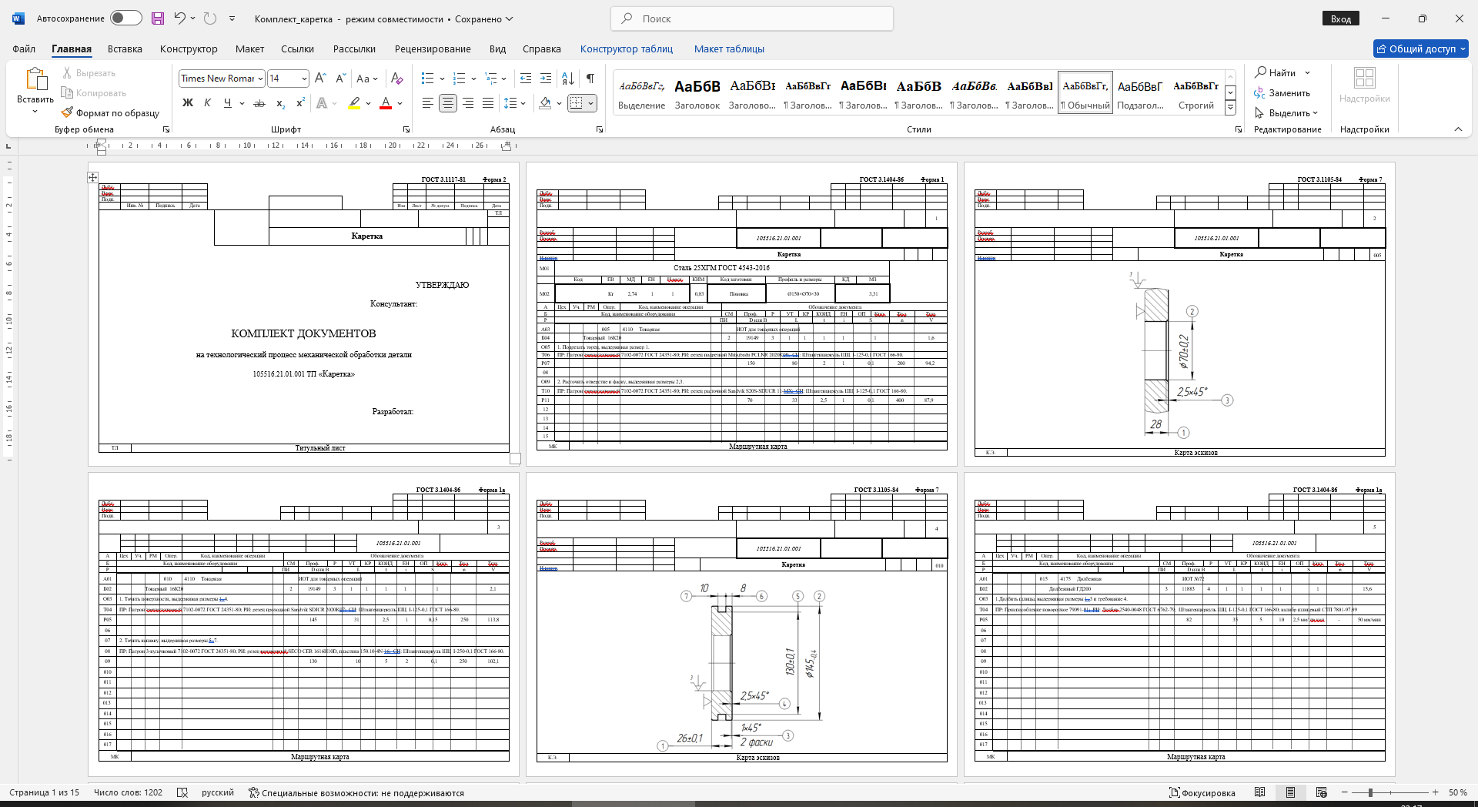The image size is (1478, 807).
Task: Expand the font size list
Action: [304, 79]
